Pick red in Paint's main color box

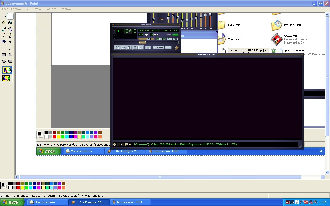coord(18,188)
